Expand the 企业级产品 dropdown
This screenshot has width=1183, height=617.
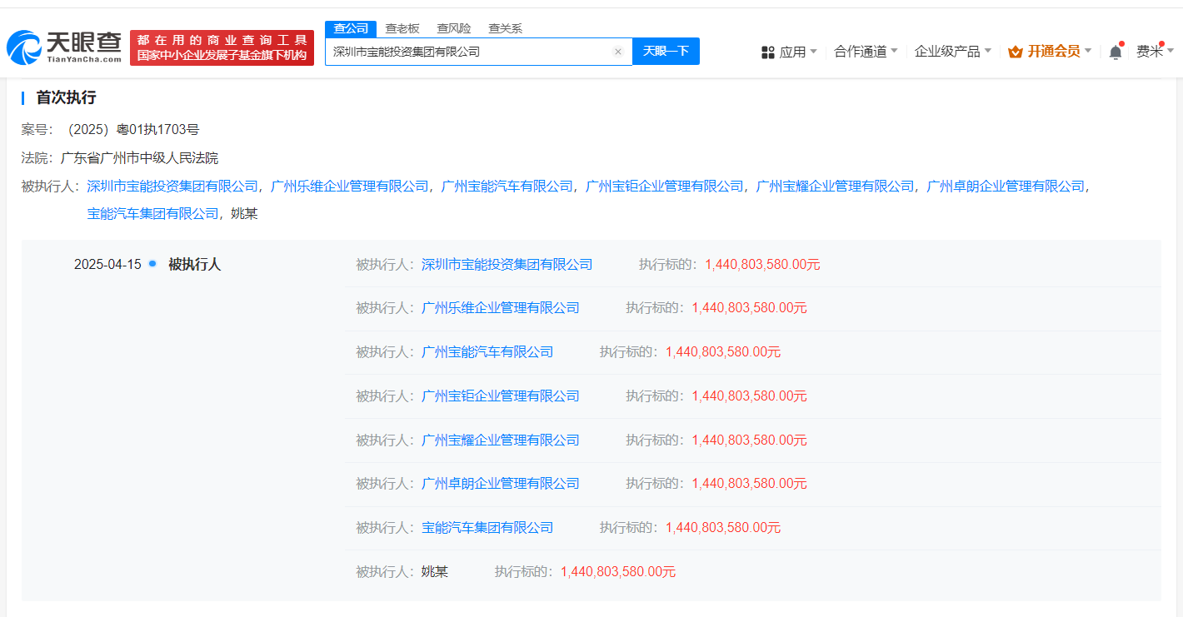tap(953, 52)
